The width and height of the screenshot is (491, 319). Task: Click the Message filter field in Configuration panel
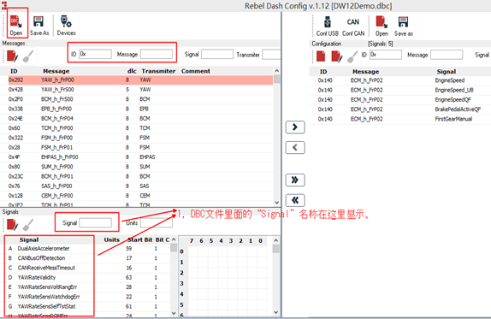[x=447, y=55]
